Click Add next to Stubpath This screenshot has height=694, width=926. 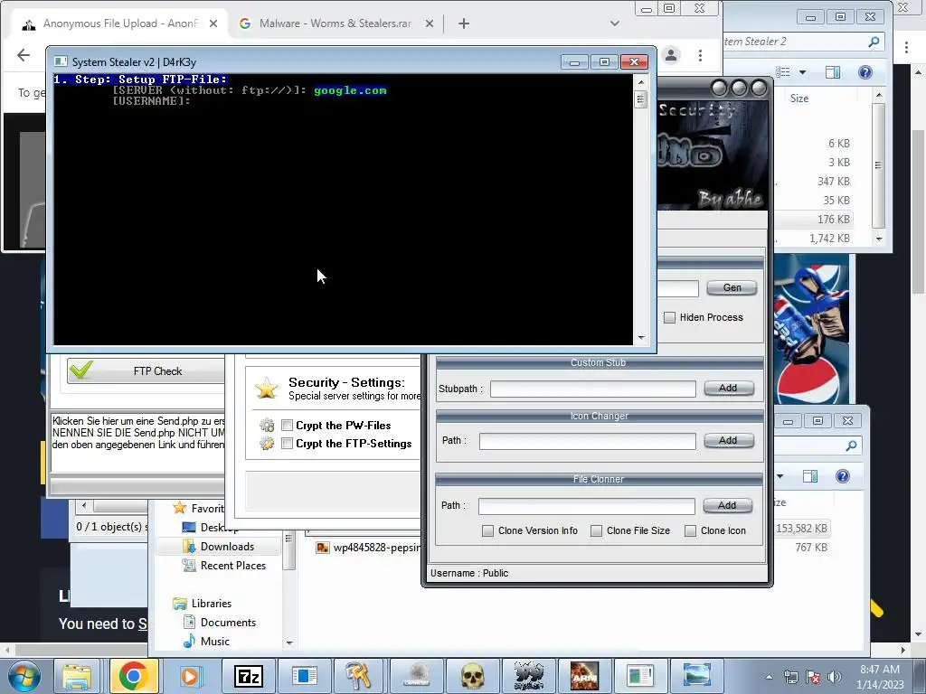(728, 389)
